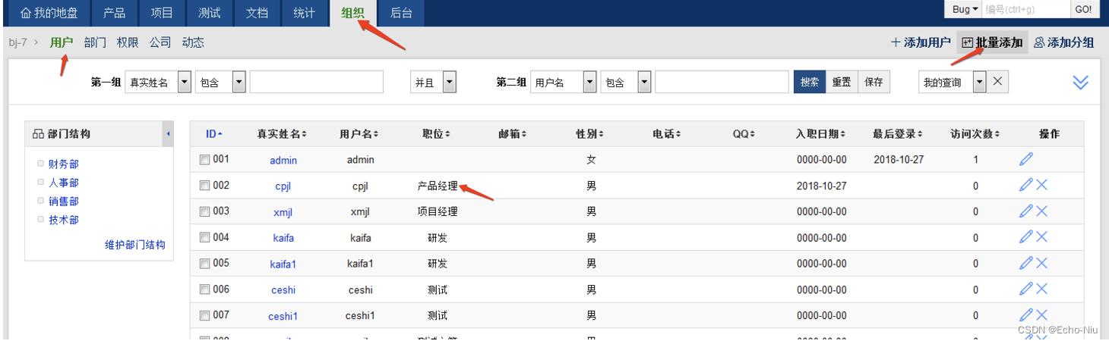Click the 搜索 button
This screenshot has height=341, width=1109.
[810, 82]
